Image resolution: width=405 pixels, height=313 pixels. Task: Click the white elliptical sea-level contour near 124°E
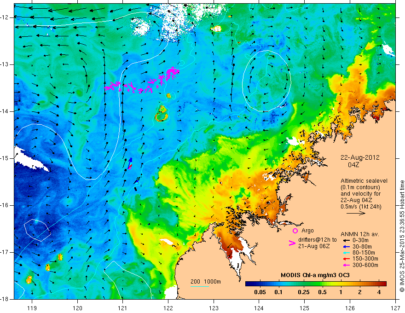coord(266,81)
